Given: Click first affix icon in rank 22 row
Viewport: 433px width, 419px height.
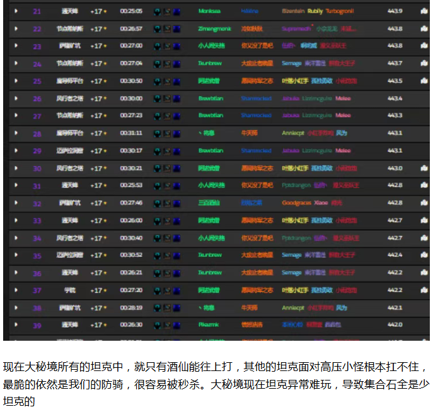Looking at the screenshot, I should click(157, 29).
